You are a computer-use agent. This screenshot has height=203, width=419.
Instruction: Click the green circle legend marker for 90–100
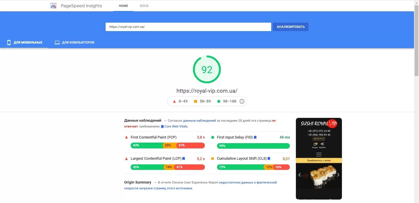point(219,101)
